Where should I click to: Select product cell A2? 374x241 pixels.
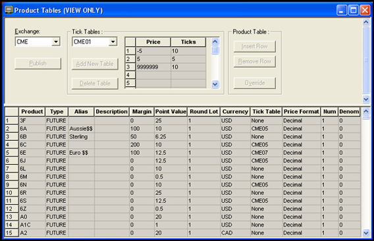tap(32, 233)
